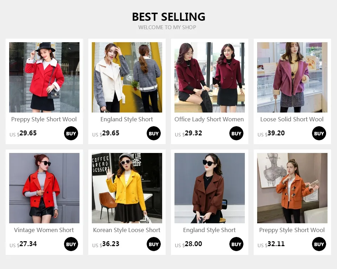Open the purple coat product photo
The width and height of the screenshot is (337, 269).
pos(292,77)
